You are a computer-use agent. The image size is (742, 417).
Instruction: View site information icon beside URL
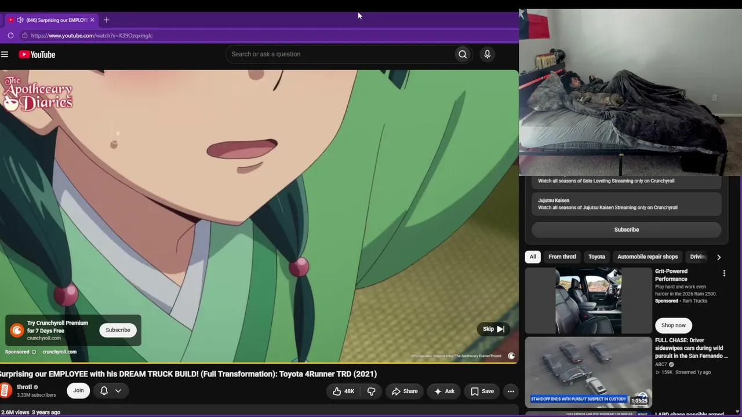24,35
